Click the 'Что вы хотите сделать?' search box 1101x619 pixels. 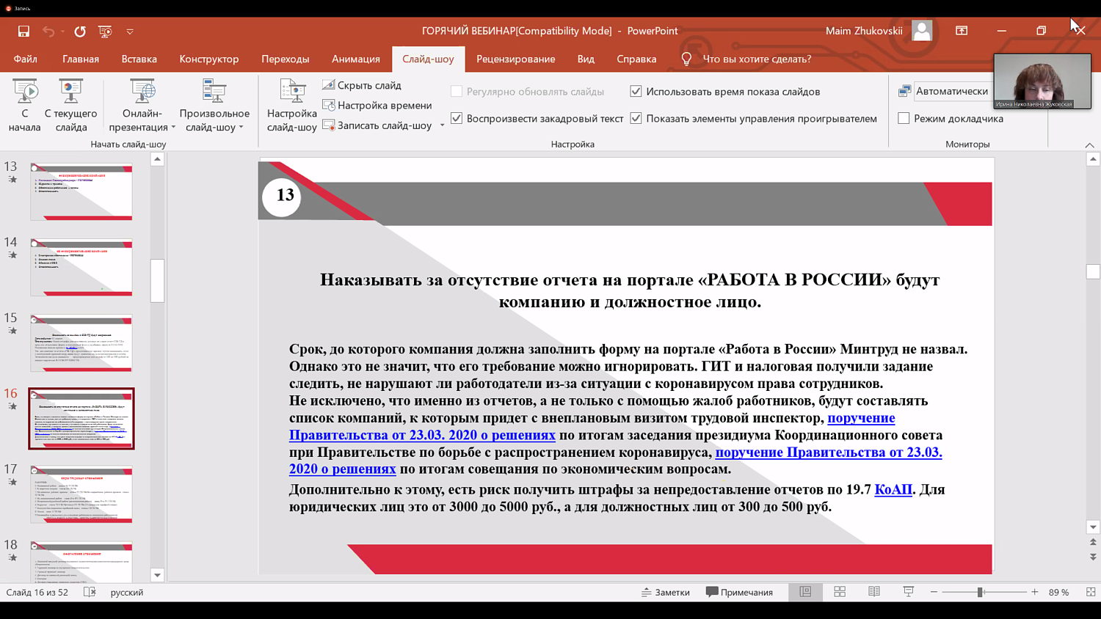tap(757, 59)
